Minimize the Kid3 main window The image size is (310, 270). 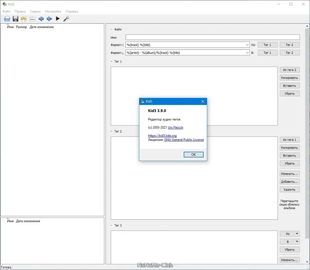click(279, 4)
